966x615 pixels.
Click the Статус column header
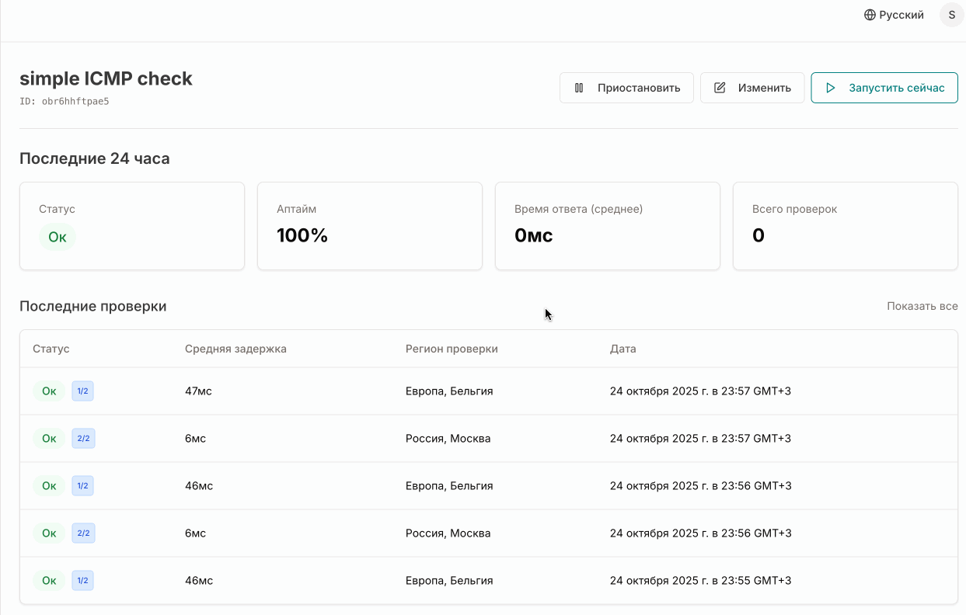click(x=51, y=349)
